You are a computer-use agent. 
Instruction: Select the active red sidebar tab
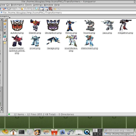[x=5, y=39]
